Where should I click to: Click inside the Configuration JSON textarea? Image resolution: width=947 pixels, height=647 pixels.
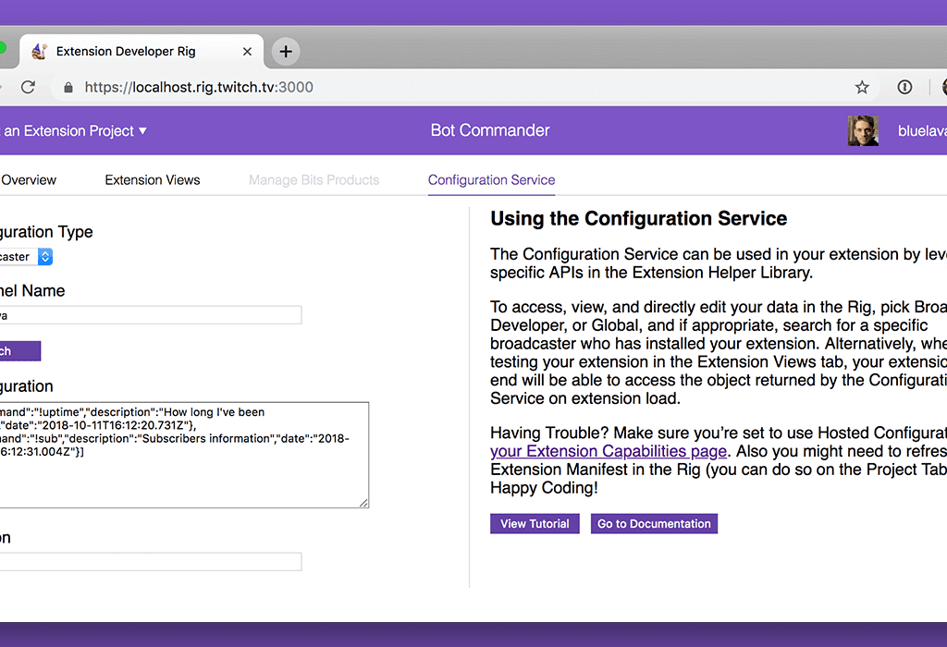point(184,455)
